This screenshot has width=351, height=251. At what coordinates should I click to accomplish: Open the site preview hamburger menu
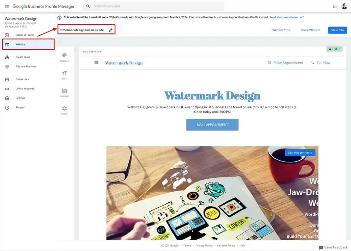[x=96, y=63]
